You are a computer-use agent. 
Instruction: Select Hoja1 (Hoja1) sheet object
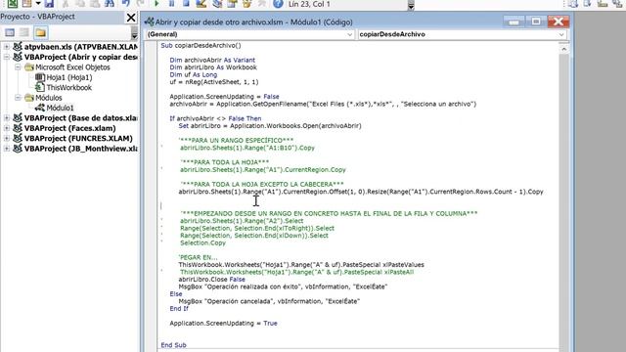tap(68, 77)
